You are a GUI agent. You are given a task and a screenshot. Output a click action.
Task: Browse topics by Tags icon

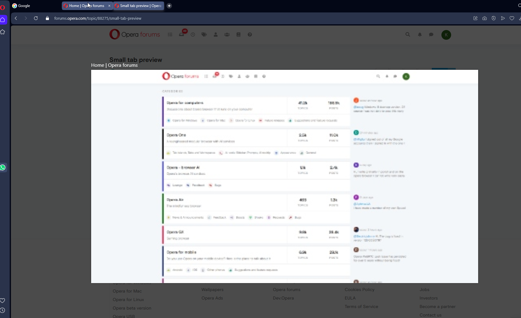(204, 35)
